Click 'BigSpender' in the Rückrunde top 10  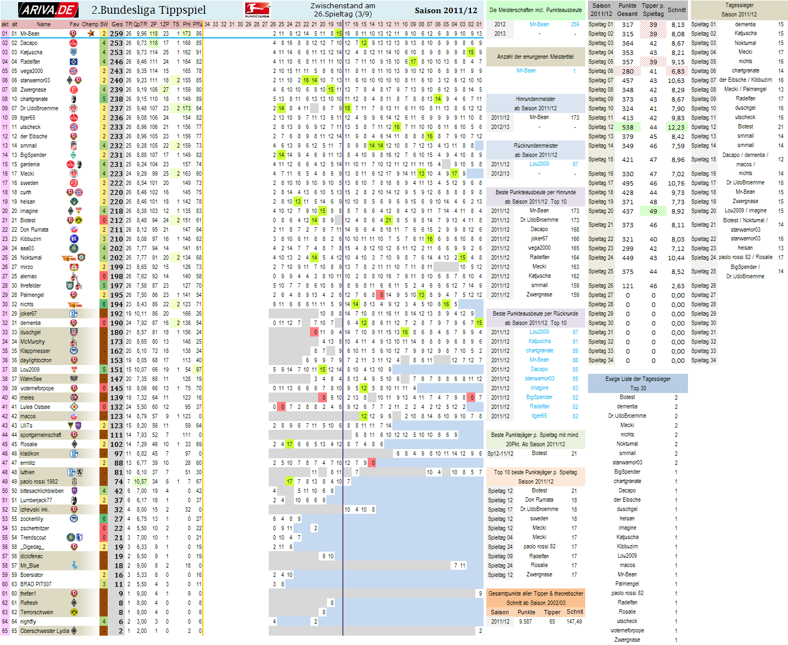coord(539,397)
